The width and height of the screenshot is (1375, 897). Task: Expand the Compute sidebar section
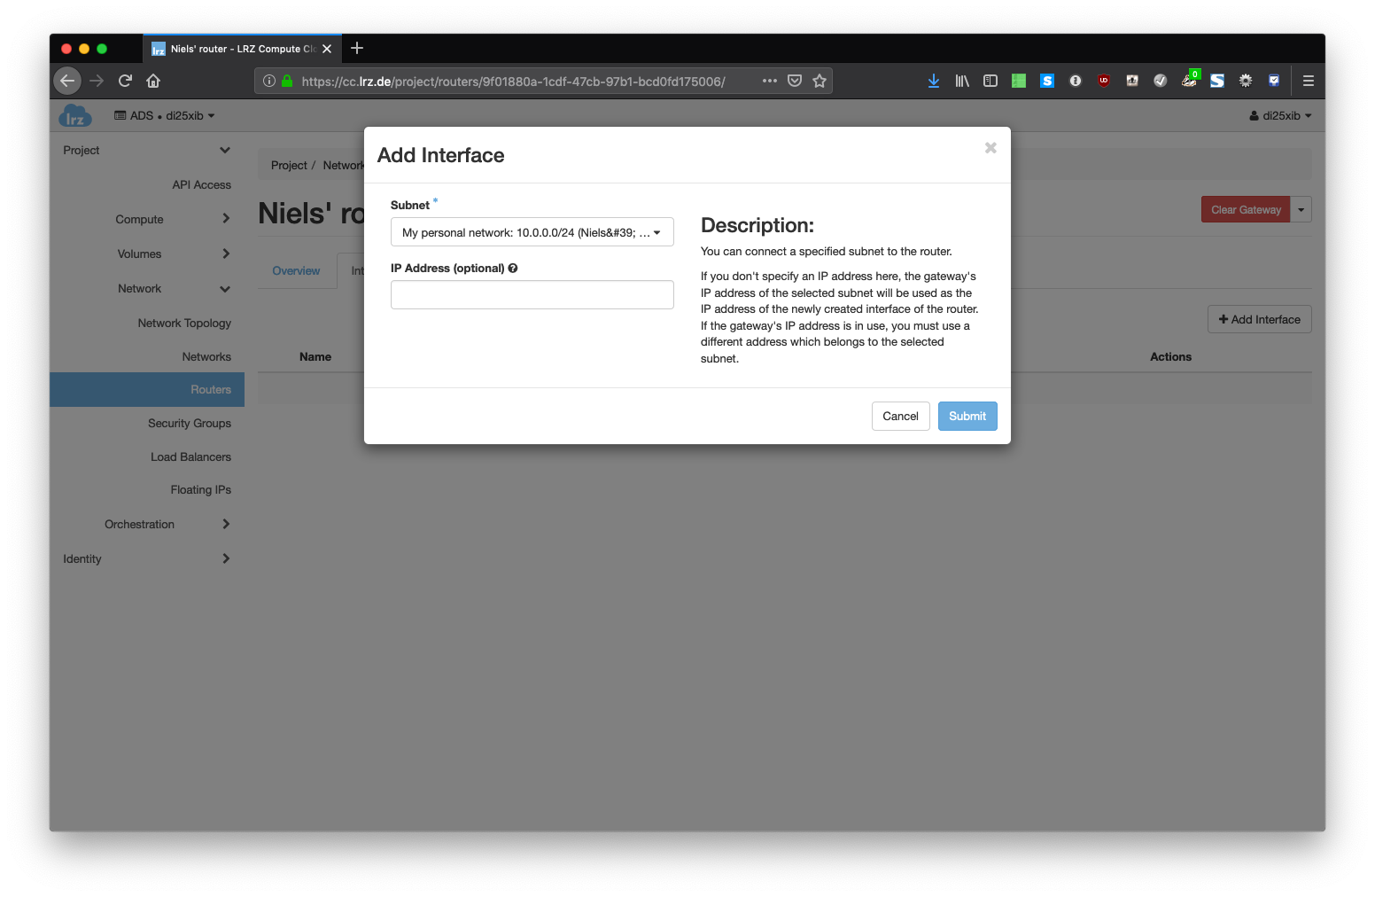(x=140, y=220)
